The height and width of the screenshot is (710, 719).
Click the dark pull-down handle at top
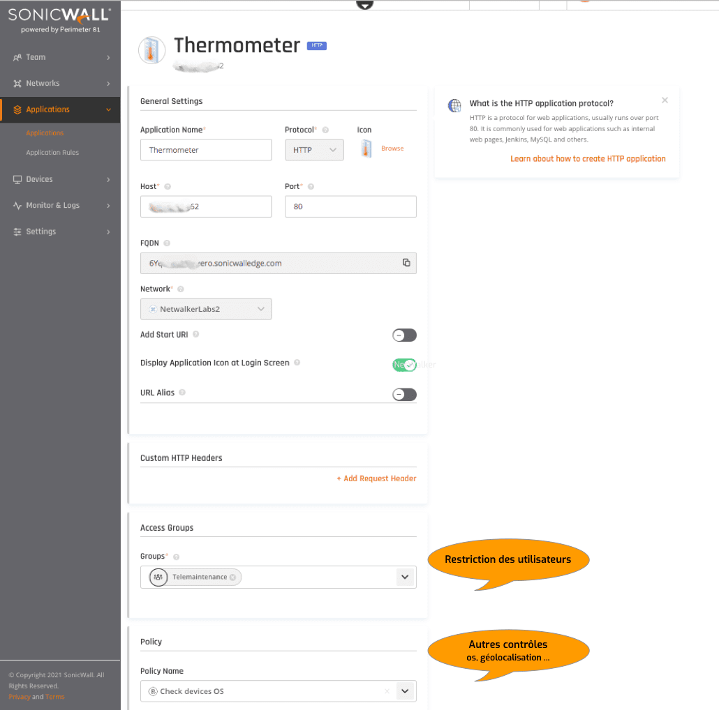[x=364, y=5]
